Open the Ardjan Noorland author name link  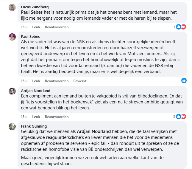36,91
